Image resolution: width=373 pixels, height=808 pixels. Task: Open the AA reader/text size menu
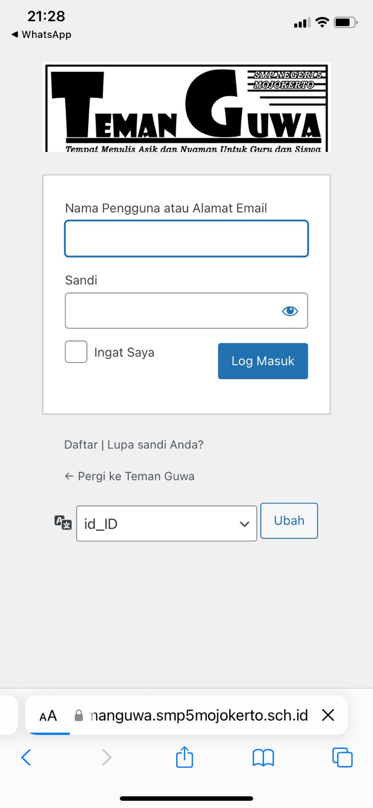point(48,716)
